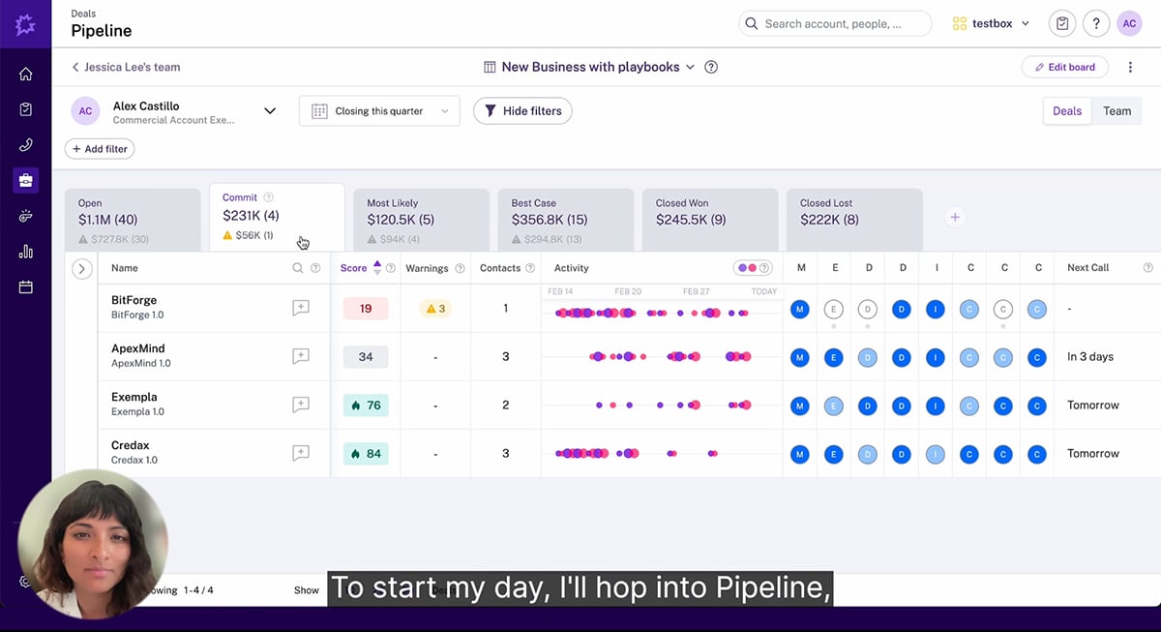
Task: Open the Home section in the sidebar
Action: [25, 73]
